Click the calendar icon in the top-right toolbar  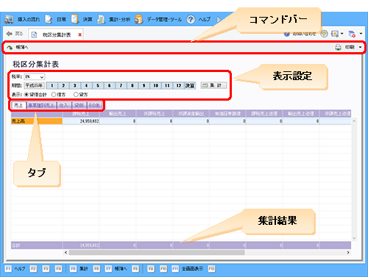click(x=352, y=34)
